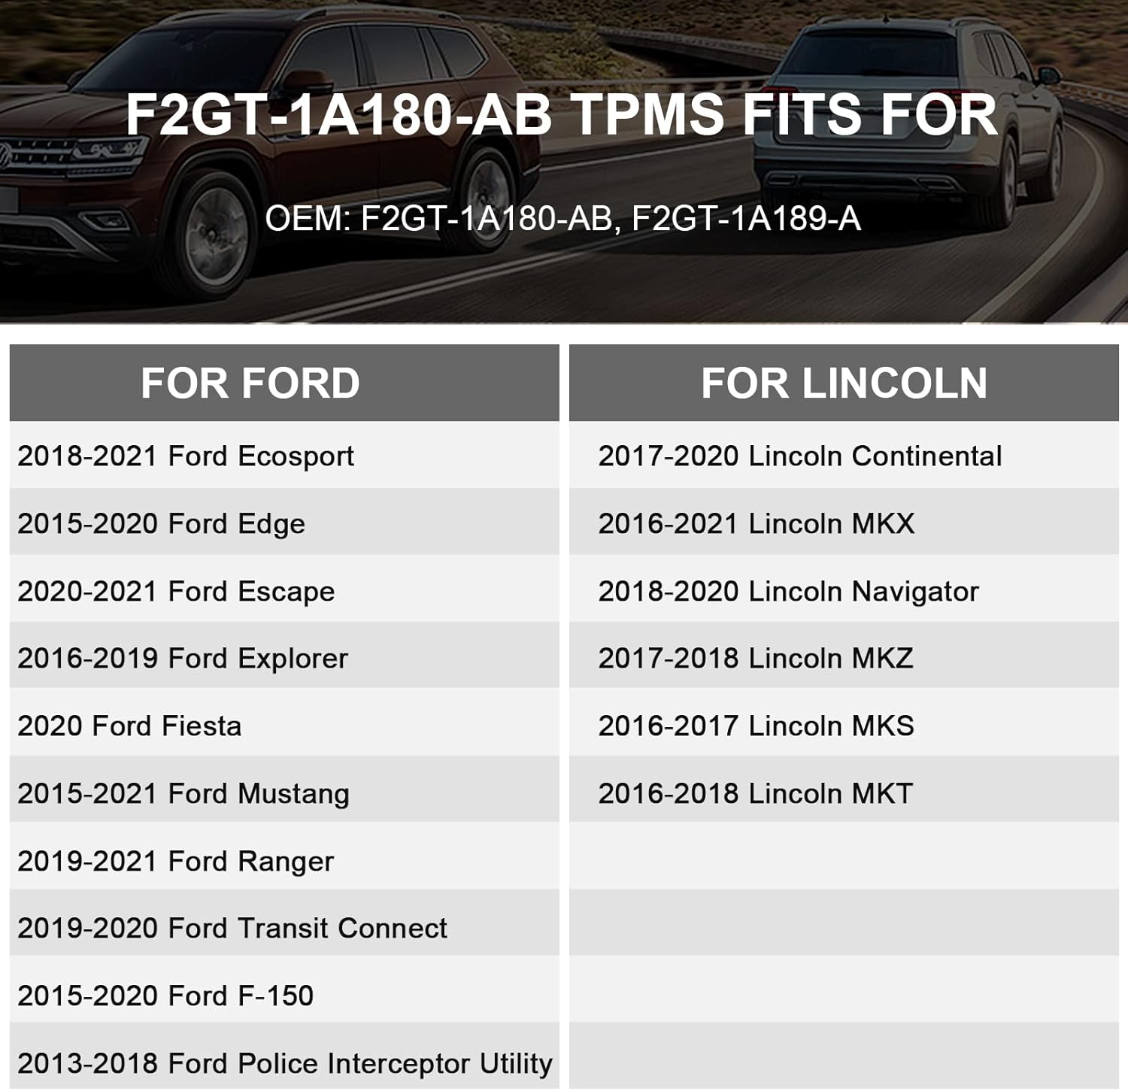This screenshot has height=1091, width=1128.
Task: Click the 2020 Ford Fiesta row
Action: pos(129,726)
